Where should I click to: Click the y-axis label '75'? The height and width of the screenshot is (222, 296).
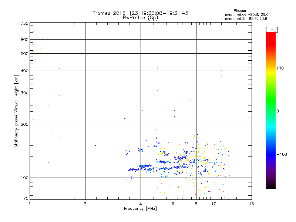26,198
